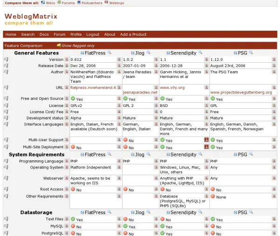Flag the Release Date row
Screen dimensions: 280x236
[6, 66]
